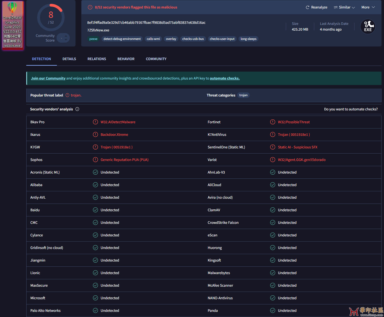This screenshot has height=317, width=384.
Task: Click Static AI - Suspicious SFX result
Action: coord(298,147)
